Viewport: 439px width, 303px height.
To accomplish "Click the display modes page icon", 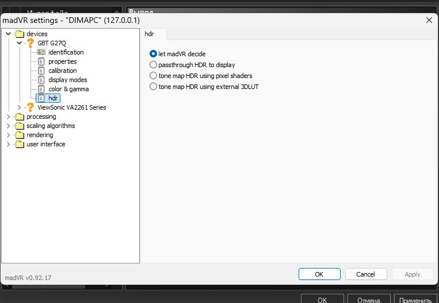I will (41, 80).
